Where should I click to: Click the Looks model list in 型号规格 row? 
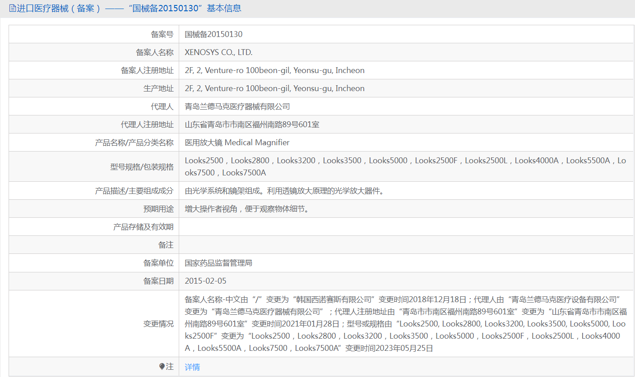click(405, 166)
